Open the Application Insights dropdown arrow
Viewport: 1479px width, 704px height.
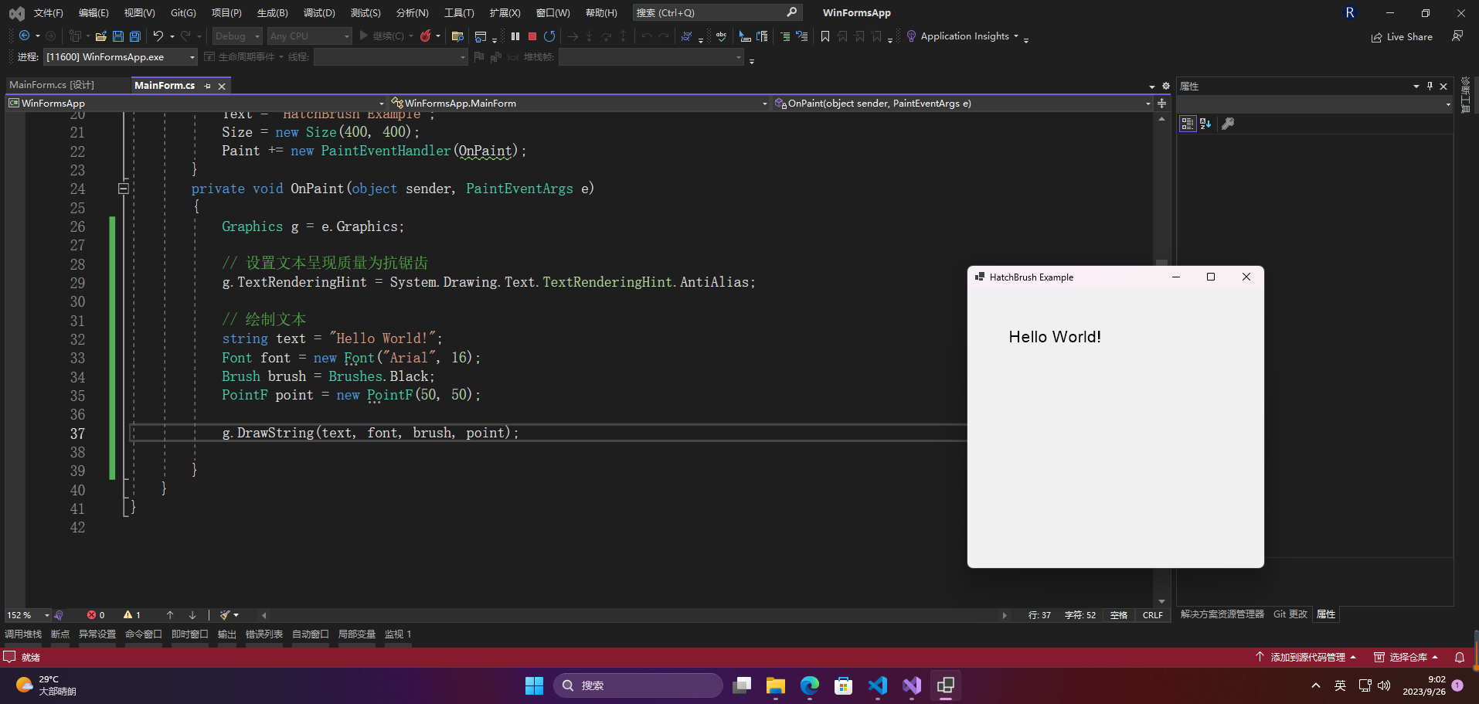[x=1016, y=36]
